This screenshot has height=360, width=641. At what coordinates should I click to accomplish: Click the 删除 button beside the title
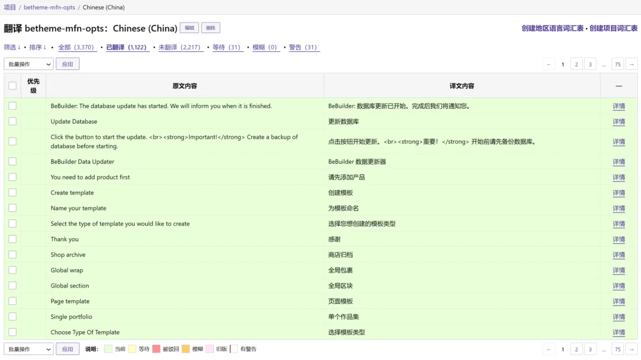pos(210,28)
